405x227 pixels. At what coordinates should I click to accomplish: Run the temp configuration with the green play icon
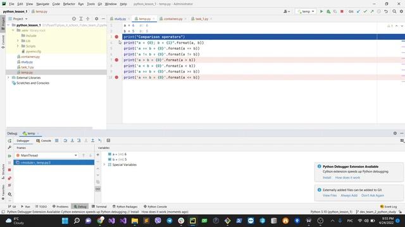pyautogui.click(x=321, y=11)
